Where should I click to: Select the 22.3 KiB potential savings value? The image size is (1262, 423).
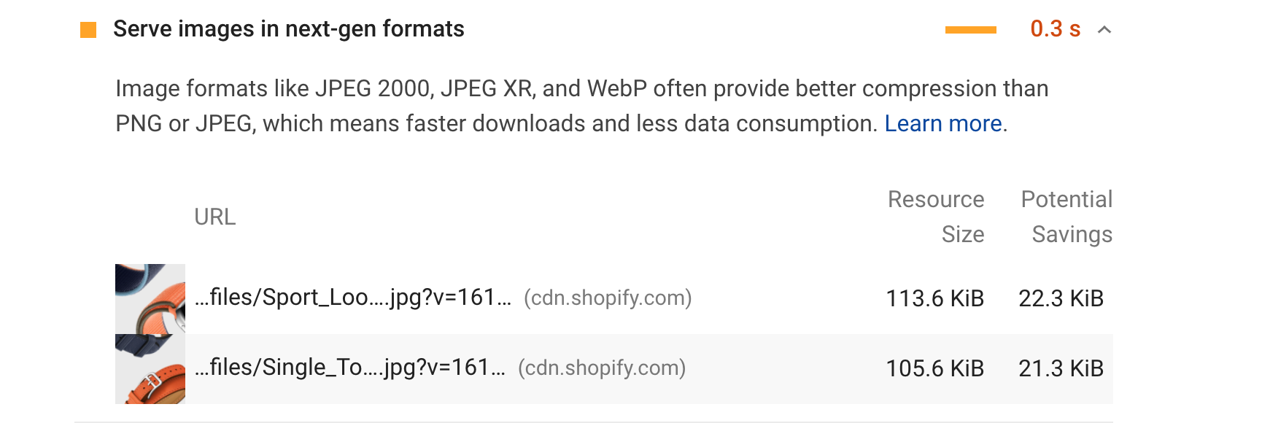click(x=1061, y=298)
